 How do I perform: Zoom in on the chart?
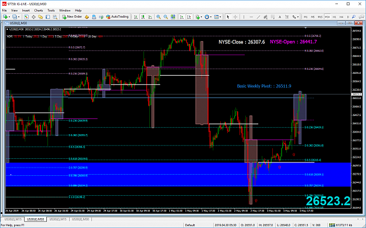[159, 17]
